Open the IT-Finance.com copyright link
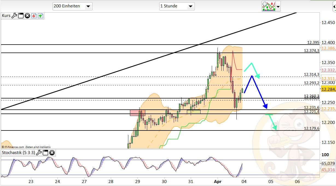 [12, 147]
